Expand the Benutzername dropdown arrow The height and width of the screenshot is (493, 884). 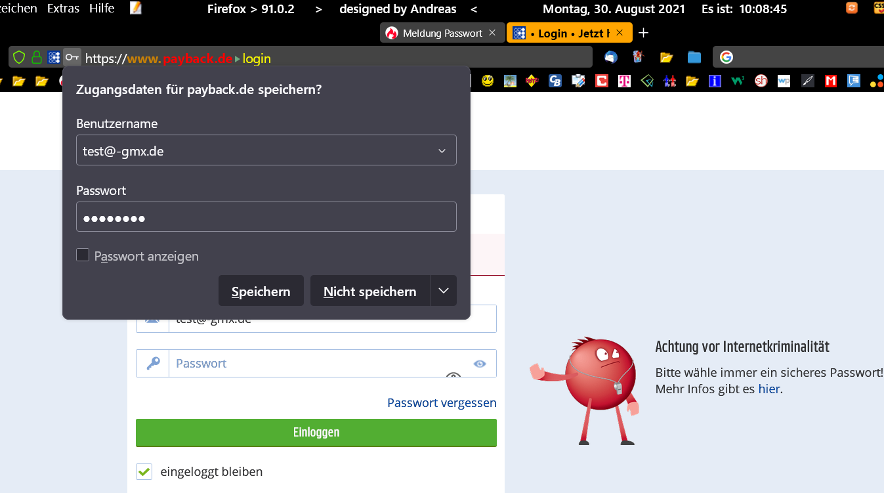442,151
